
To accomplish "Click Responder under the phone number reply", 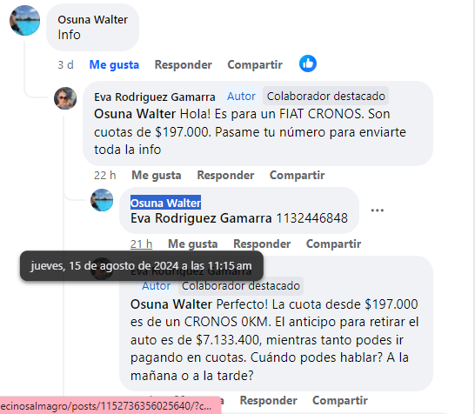I will (x=262, y=244).
